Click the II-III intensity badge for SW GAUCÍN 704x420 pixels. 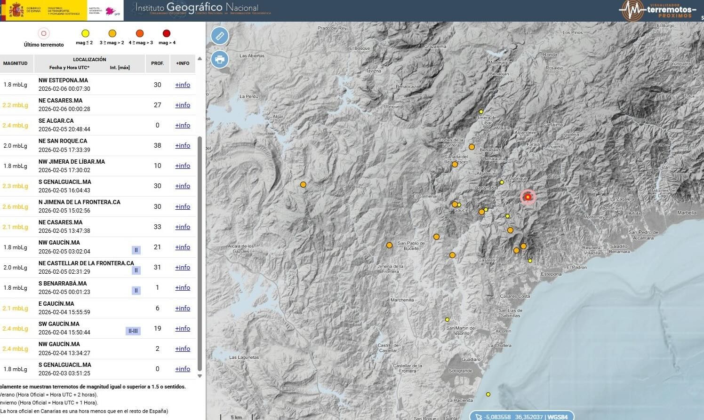[133, 331]
